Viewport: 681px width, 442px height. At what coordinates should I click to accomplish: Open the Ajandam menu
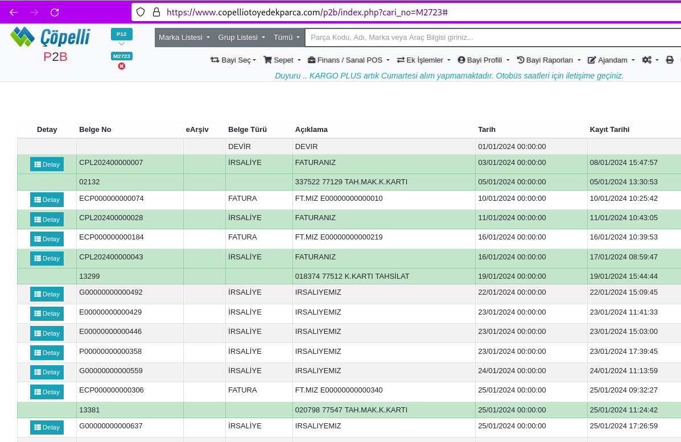point(611,60)
